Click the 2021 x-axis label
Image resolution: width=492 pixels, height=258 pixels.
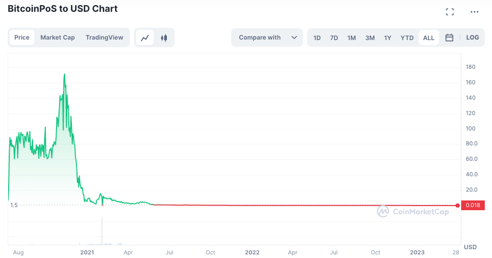coord(87,252)
